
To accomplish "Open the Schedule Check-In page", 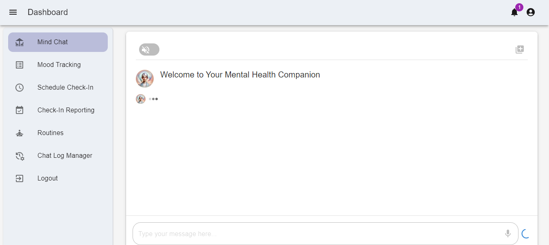I will point(65,87).
